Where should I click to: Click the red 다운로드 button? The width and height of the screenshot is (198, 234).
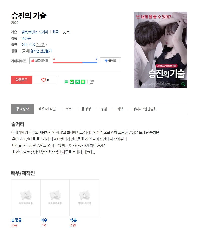tap(22, 80)
